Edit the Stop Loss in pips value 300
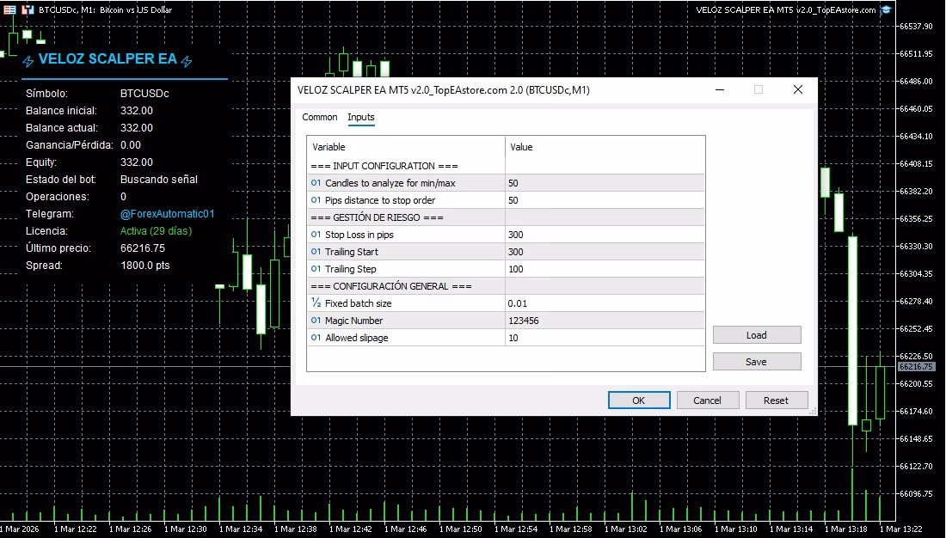This screenshot has height=538, width=946. [605, 235]
